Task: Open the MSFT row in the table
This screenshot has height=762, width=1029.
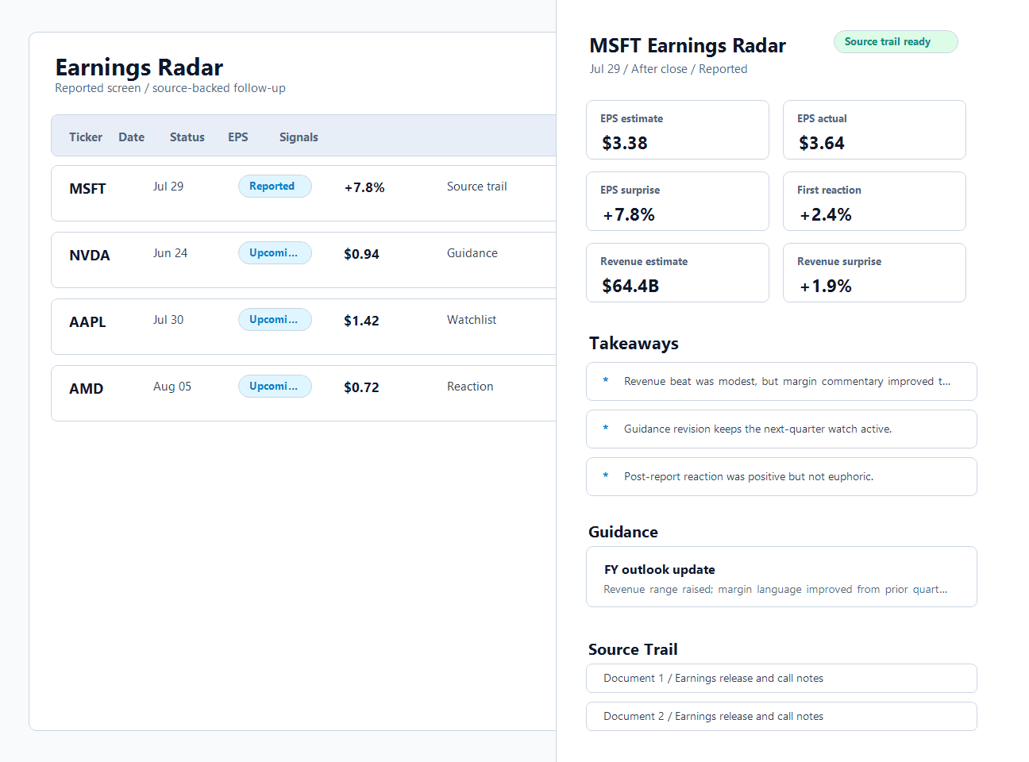Action: (x=303, y=193)
